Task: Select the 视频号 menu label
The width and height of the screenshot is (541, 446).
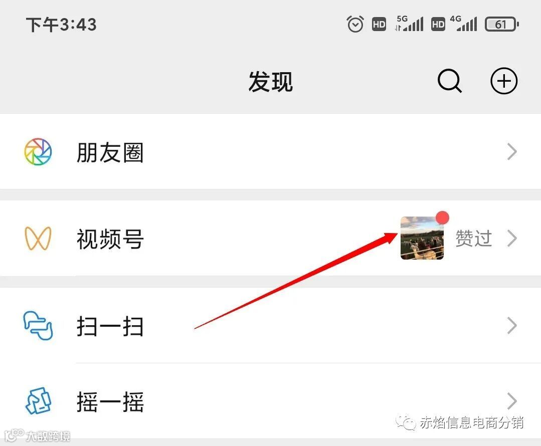Action: click(110, 239)
